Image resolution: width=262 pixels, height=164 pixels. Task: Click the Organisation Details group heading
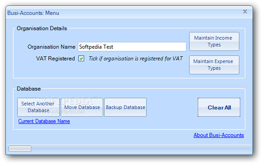click(x=42, y=28)
